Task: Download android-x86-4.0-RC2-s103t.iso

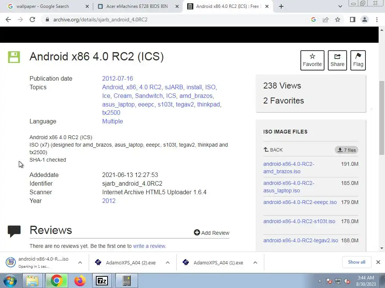Action: (x=299, y=221)
